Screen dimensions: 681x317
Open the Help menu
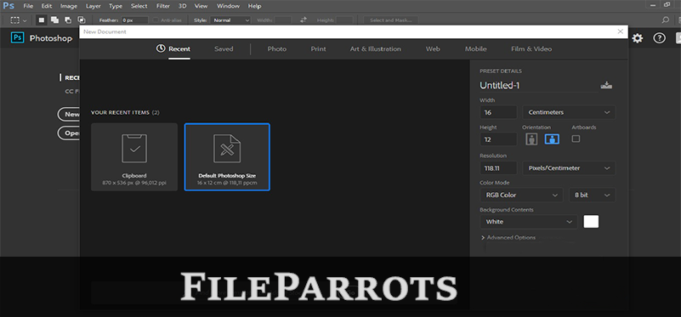[x=254, y=6]
